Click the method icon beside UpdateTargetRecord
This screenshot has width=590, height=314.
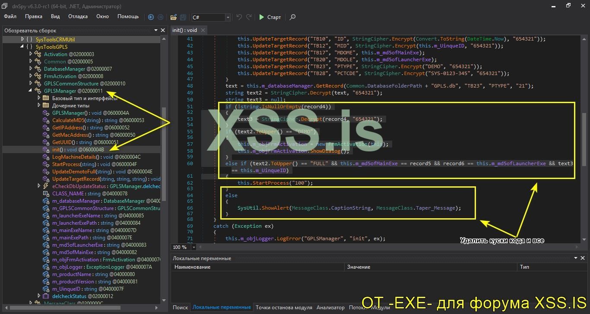(x=46, y=179)
